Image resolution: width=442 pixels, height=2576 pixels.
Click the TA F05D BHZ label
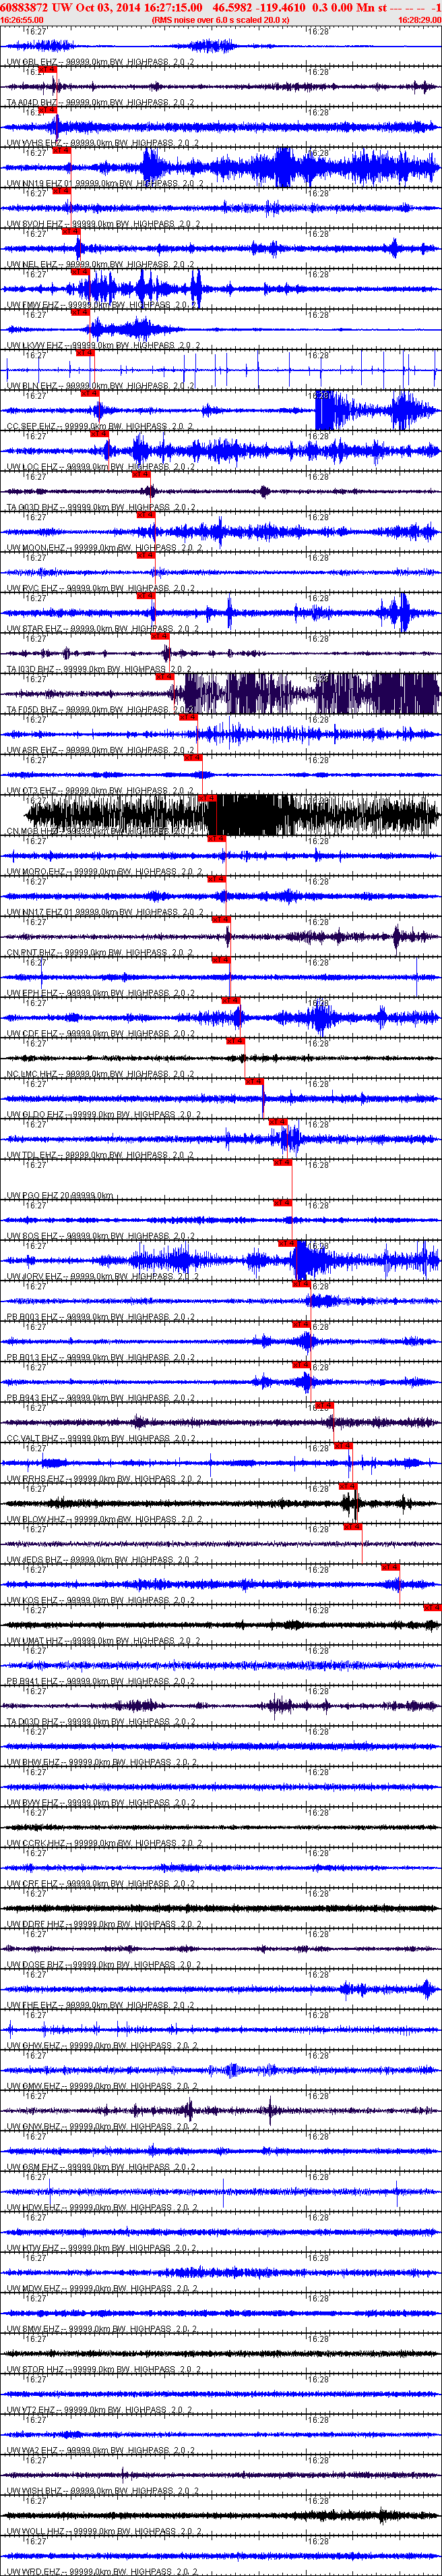pyautogui.click(x=101, y=710)
